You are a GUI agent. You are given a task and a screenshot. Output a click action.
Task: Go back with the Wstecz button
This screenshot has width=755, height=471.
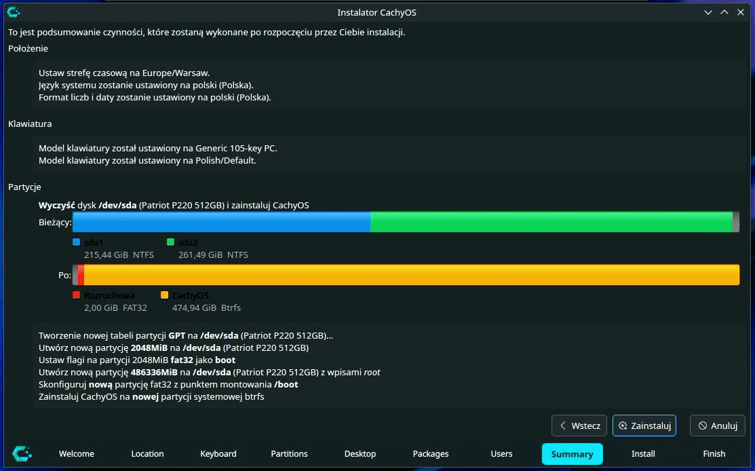579,426
